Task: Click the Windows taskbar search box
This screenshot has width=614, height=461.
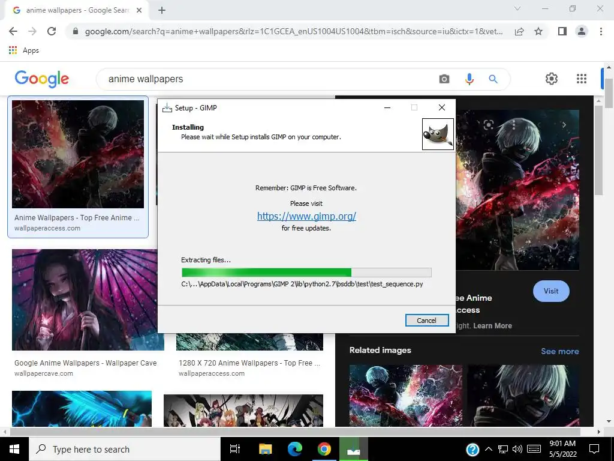Action: (125, 449)
